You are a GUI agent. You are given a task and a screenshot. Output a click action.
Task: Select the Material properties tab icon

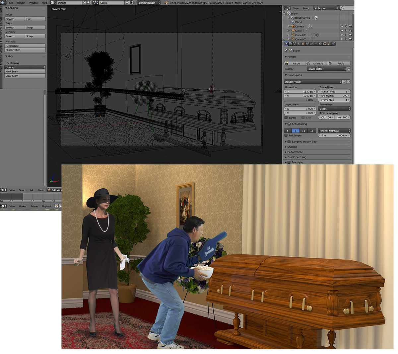pyautogui.click(x=320, y=44)
